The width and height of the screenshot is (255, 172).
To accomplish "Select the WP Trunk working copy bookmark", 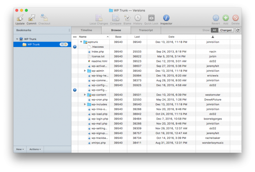I will 42,44.
